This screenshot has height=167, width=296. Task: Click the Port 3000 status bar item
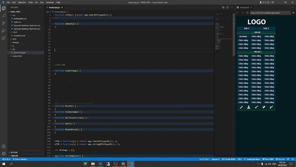pos(268,159)
